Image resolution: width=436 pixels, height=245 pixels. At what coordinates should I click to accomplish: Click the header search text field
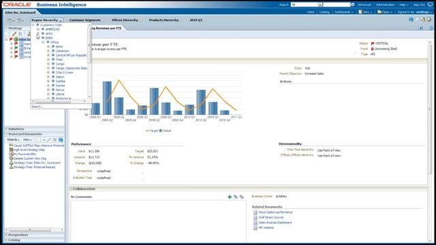click(337, 5)
